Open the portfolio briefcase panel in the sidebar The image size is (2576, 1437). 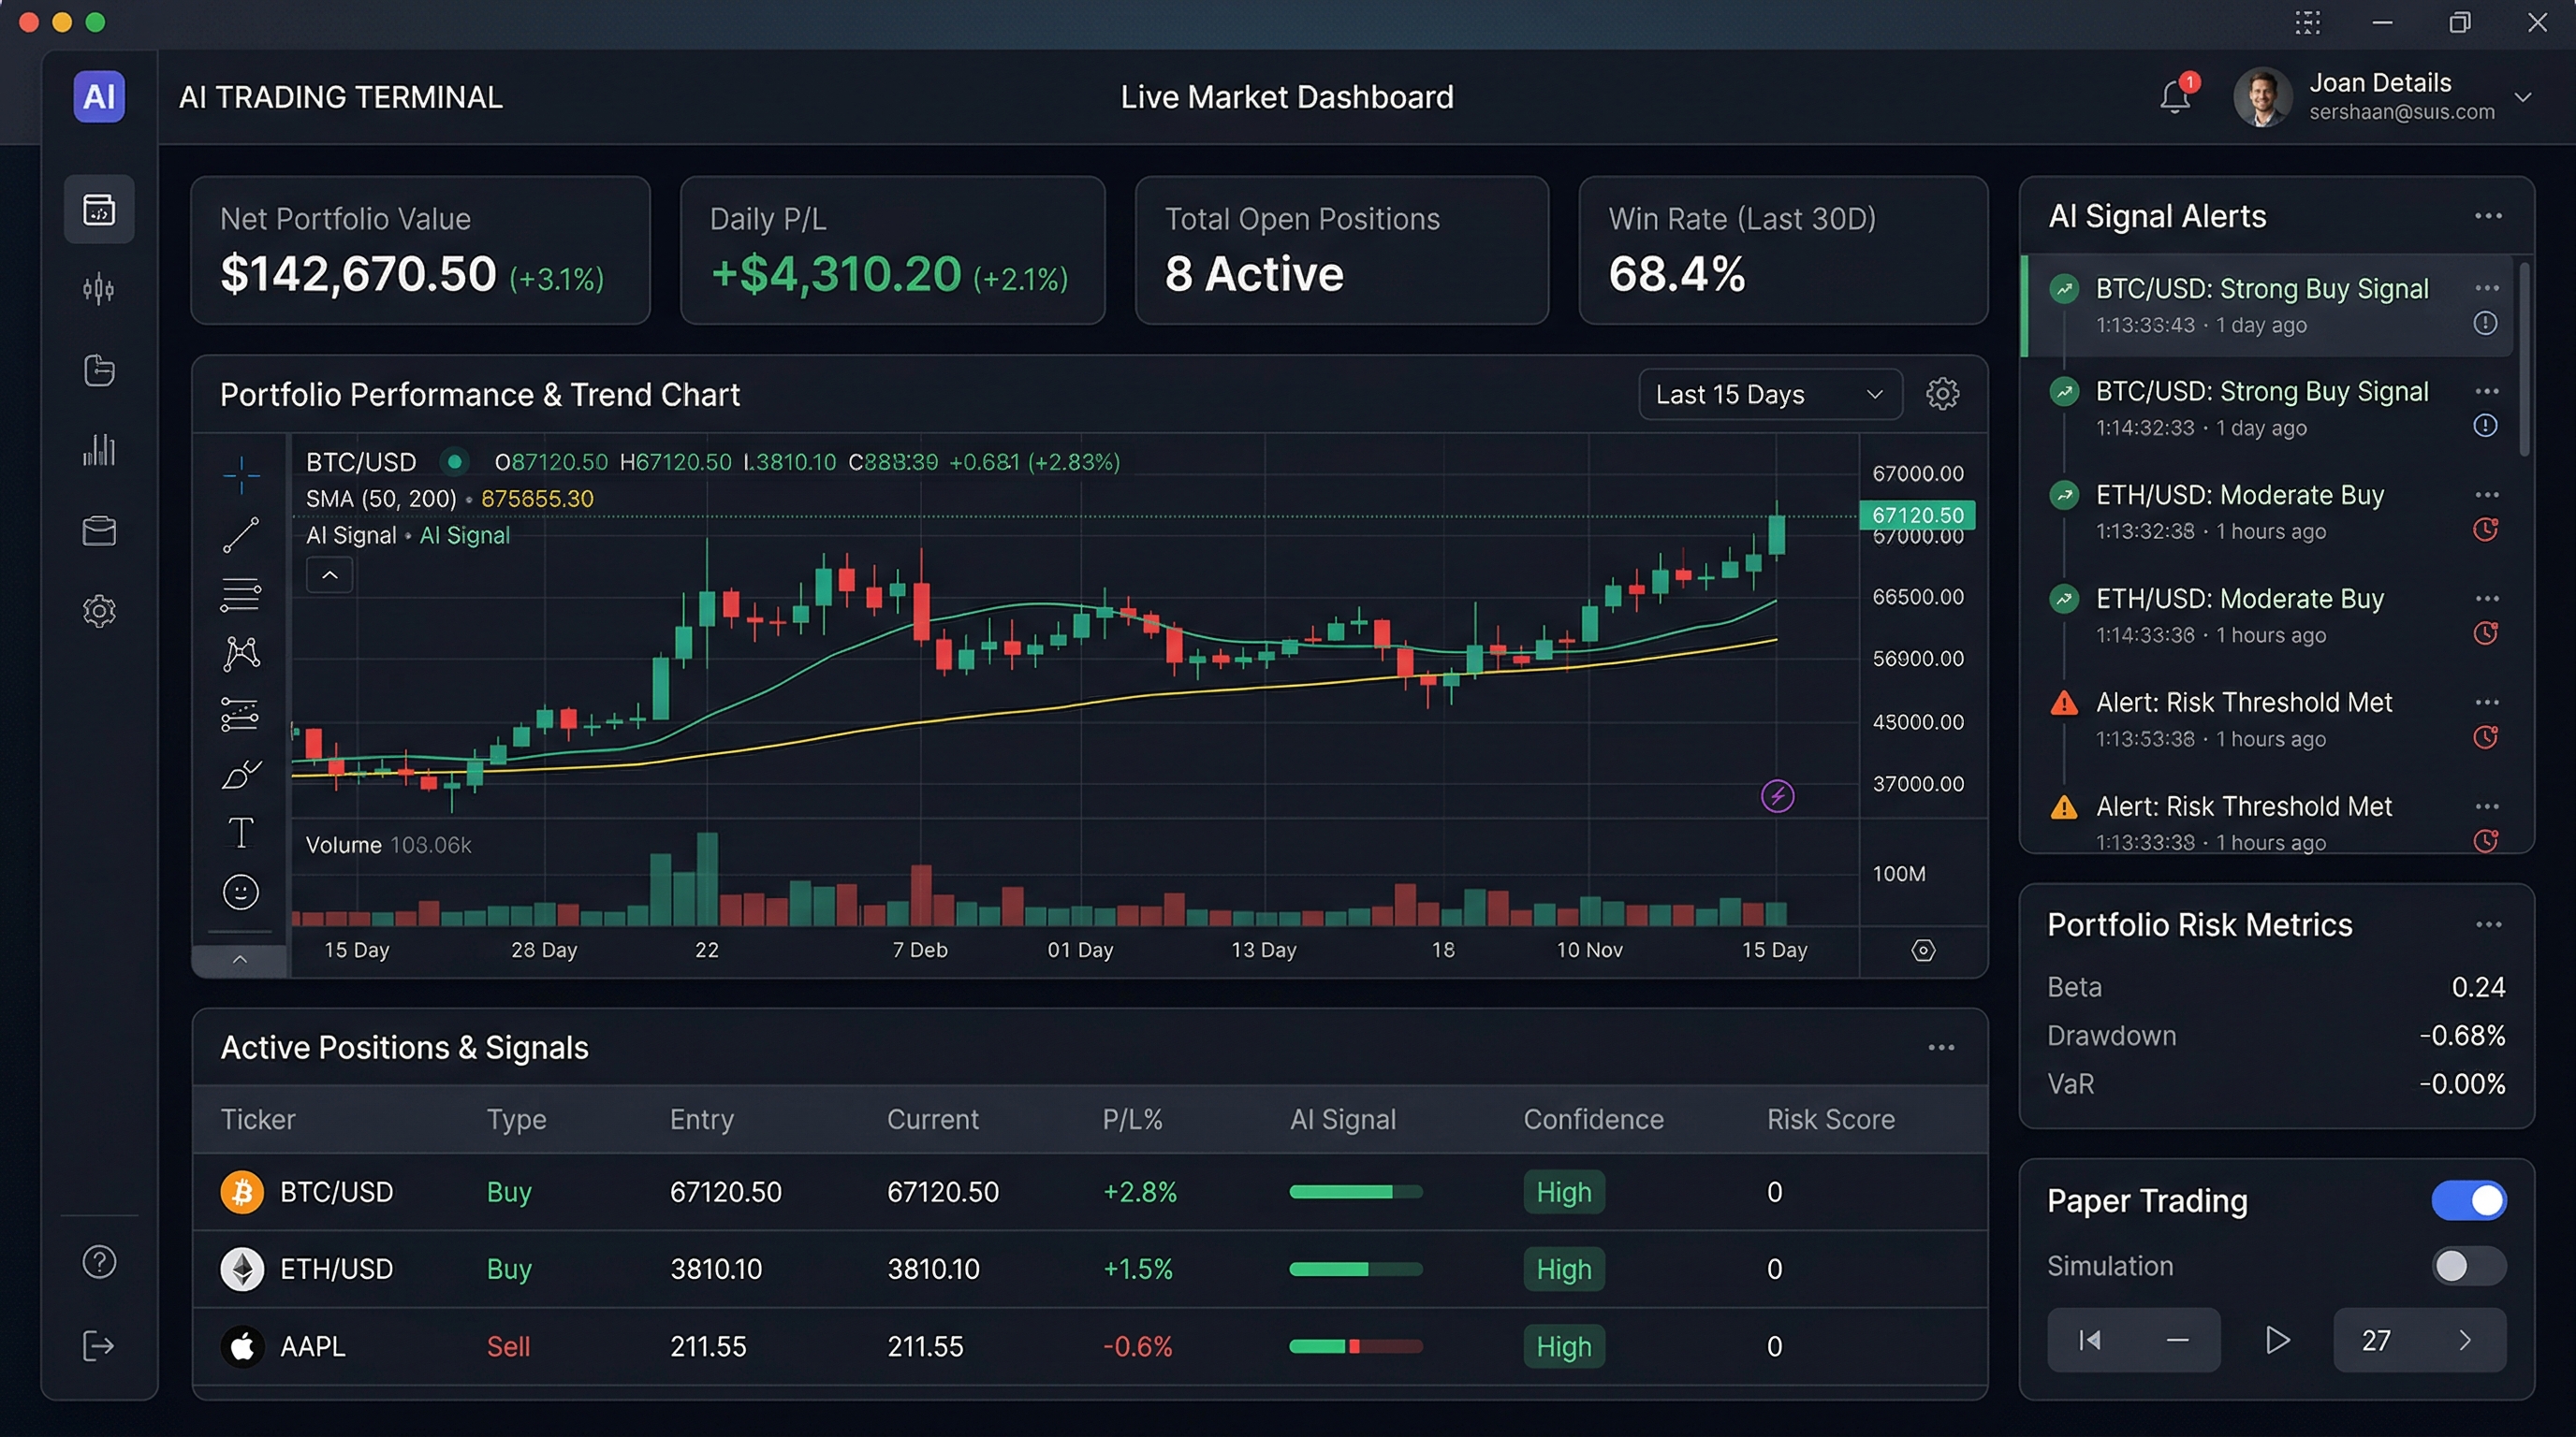point(99,530)
